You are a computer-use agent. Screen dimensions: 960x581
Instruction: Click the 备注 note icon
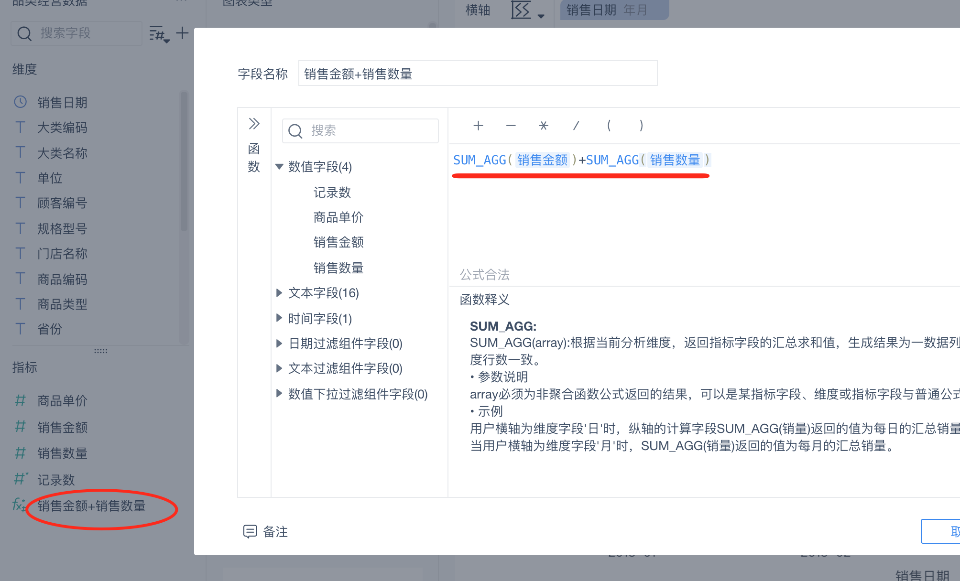250,531
